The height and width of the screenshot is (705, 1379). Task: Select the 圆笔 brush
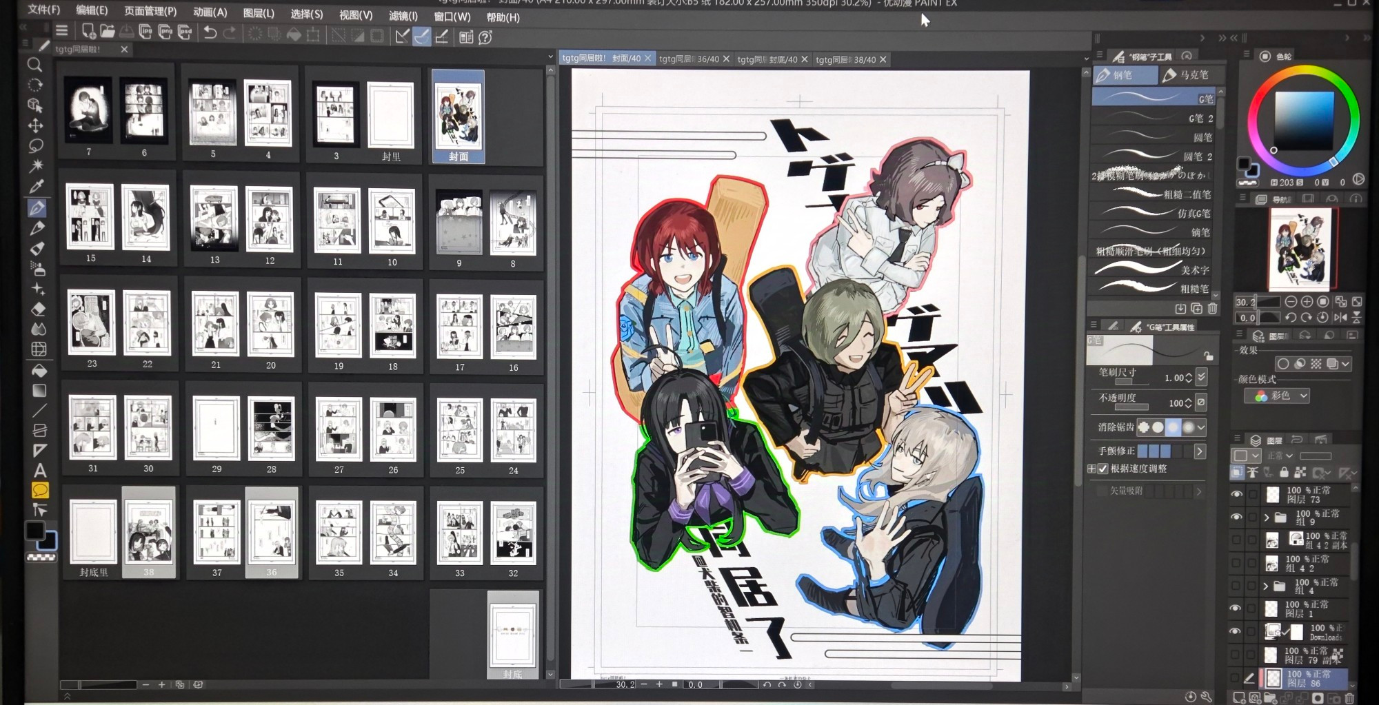(1154, 137)
